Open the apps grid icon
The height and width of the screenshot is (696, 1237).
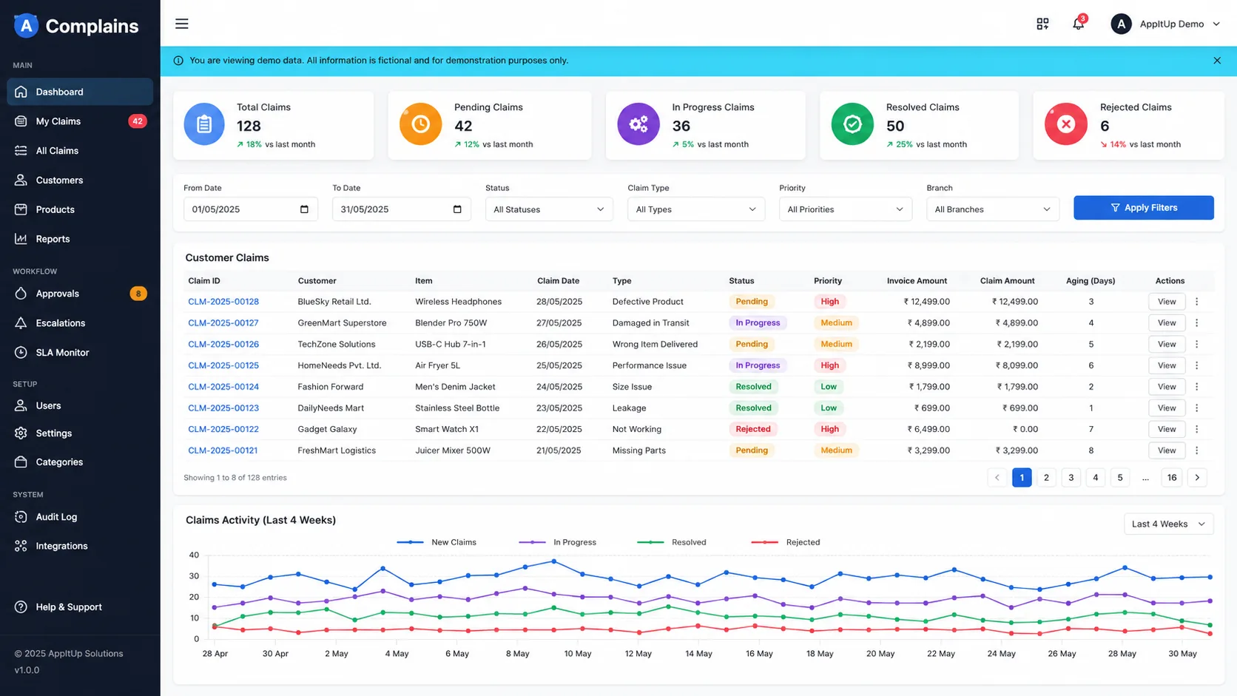point(1042,24)
